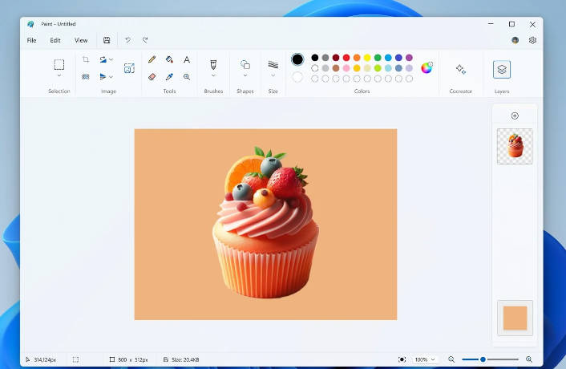Click the Size line thickness icon

tap(273, 65)
